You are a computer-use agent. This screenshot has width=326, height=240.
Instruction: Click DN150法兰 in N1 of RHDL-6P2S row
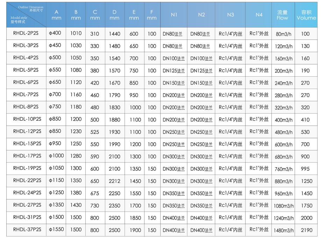(x=173, y=83)
